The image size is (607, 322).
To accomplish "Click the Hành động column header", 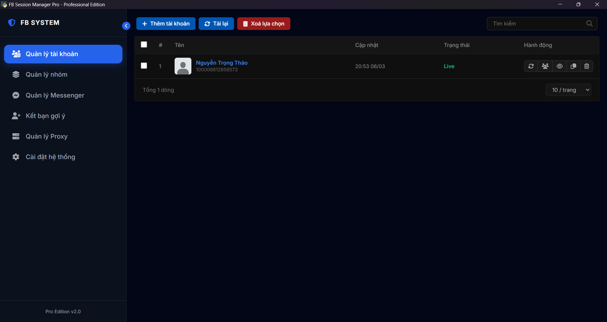I will 538,45.
